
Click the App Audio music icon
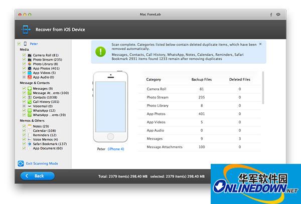[30, 77]
